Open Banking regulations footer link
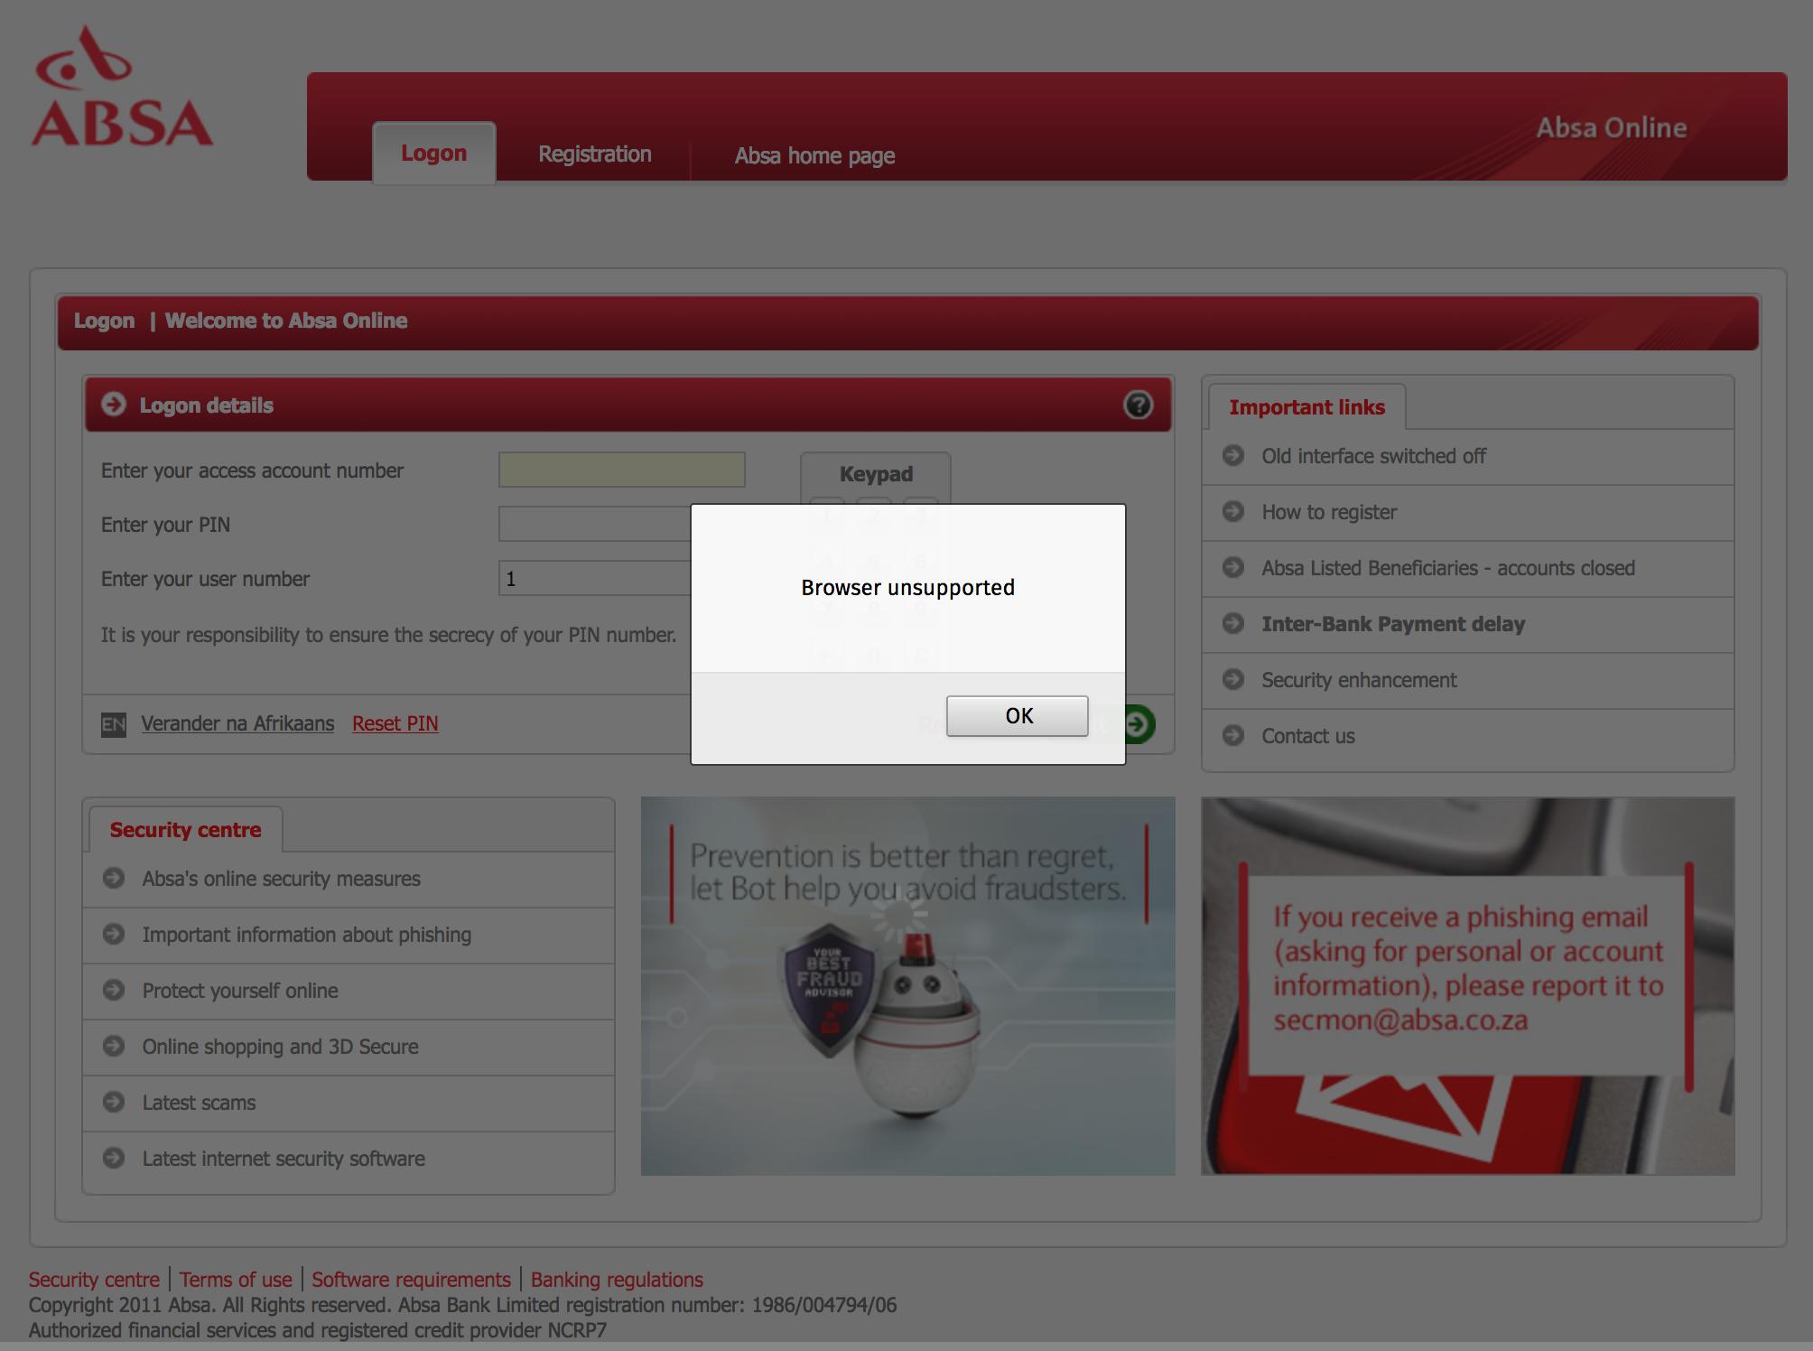Screen dimensions: 1813x1351 click(x=617, y=1280)
